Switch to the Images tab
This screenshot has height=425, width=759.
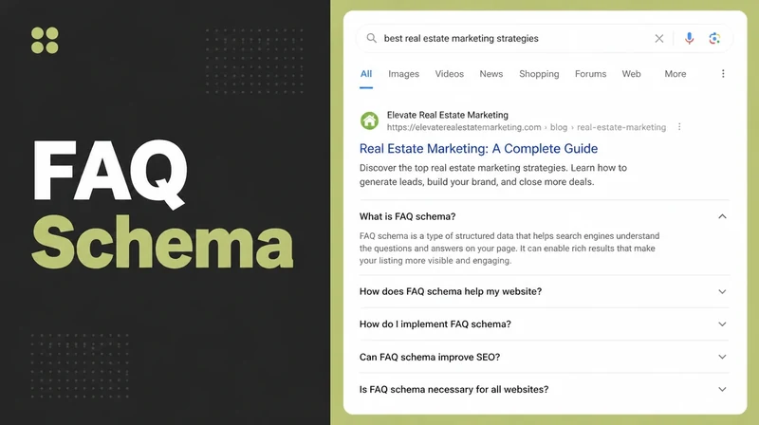coord(404,74)
